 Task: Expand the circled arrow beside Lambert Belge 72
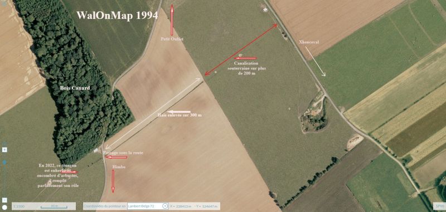(164, 206)
